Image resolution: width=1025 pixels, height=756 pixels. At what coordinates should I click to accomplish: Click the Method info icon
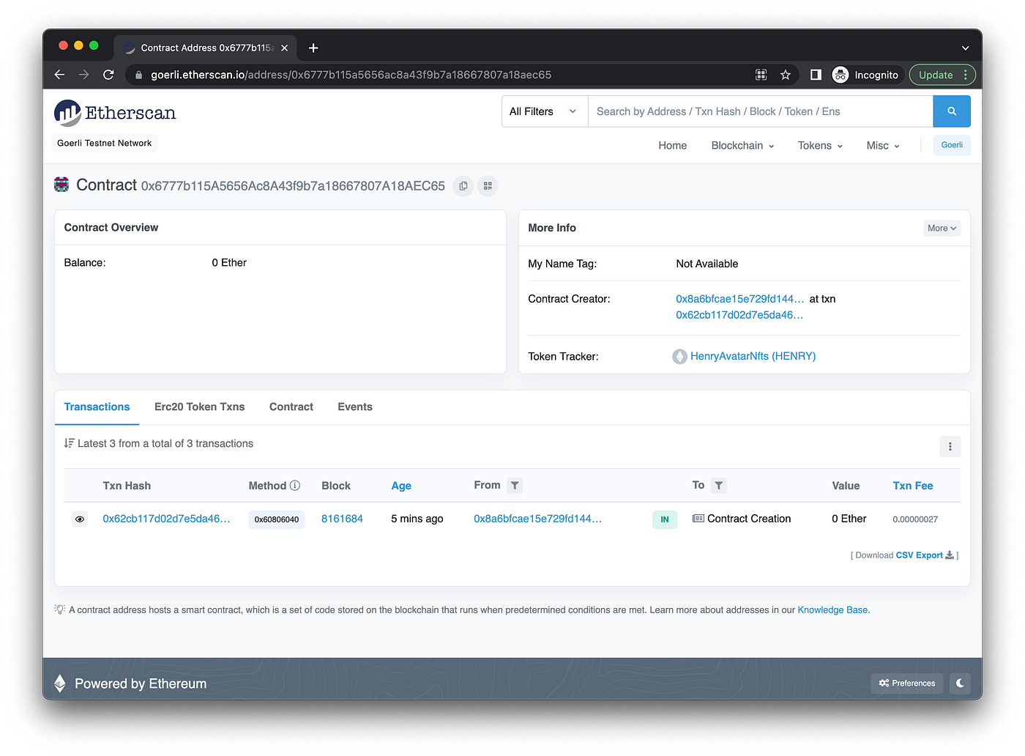pos(295,486)
